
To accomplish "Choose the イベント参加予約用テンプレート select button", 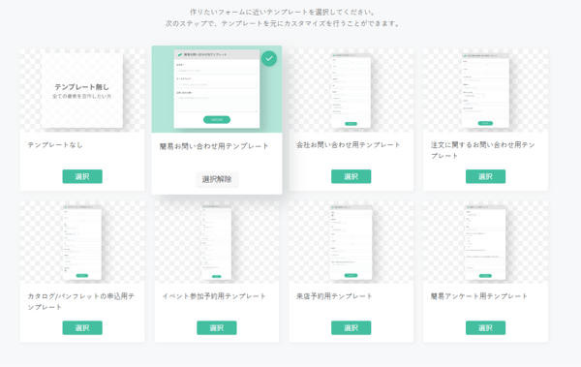I will click(x=217, y=327).
